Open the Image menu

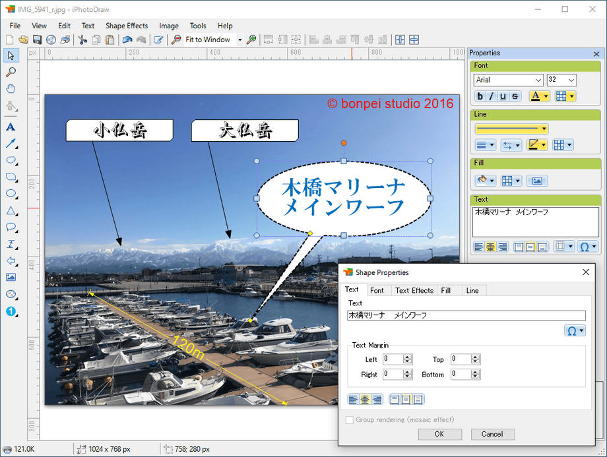[x=169, y=26]
